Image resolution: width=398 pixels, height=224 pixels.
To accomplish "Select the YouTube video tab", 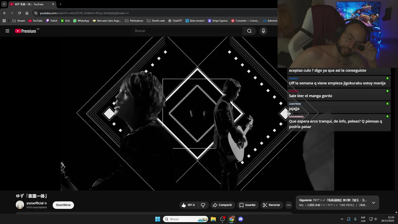I will 32,4.
